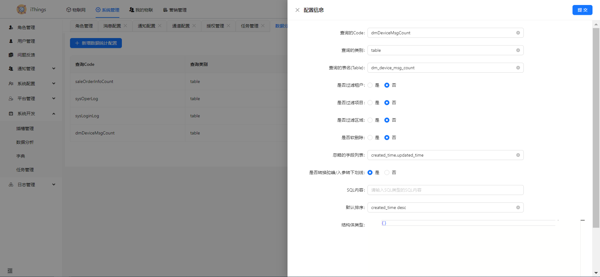Image resolution: width=600 pixels, height=277 pixels.
Task: Click the SQL内容 input field
Action: (x=445, y=190)
